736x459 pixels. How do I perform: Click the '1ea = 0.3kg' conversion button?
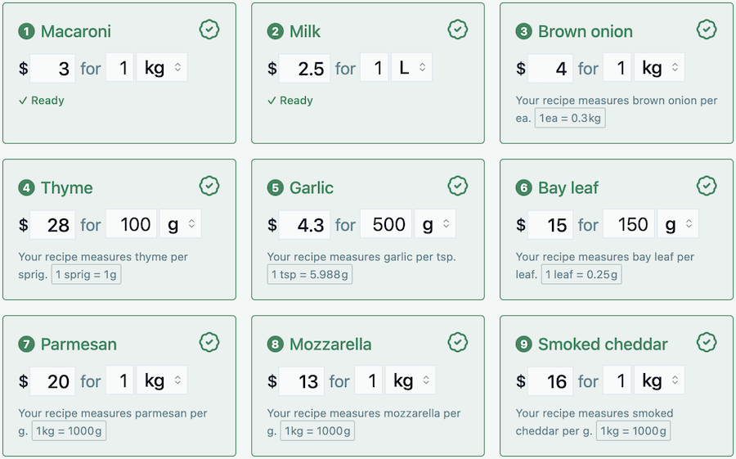(570, 119)
